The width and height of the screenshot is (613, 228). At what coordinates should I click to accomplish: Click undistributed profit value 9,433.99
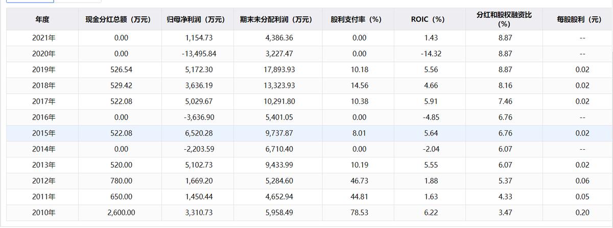pos(279,165)
